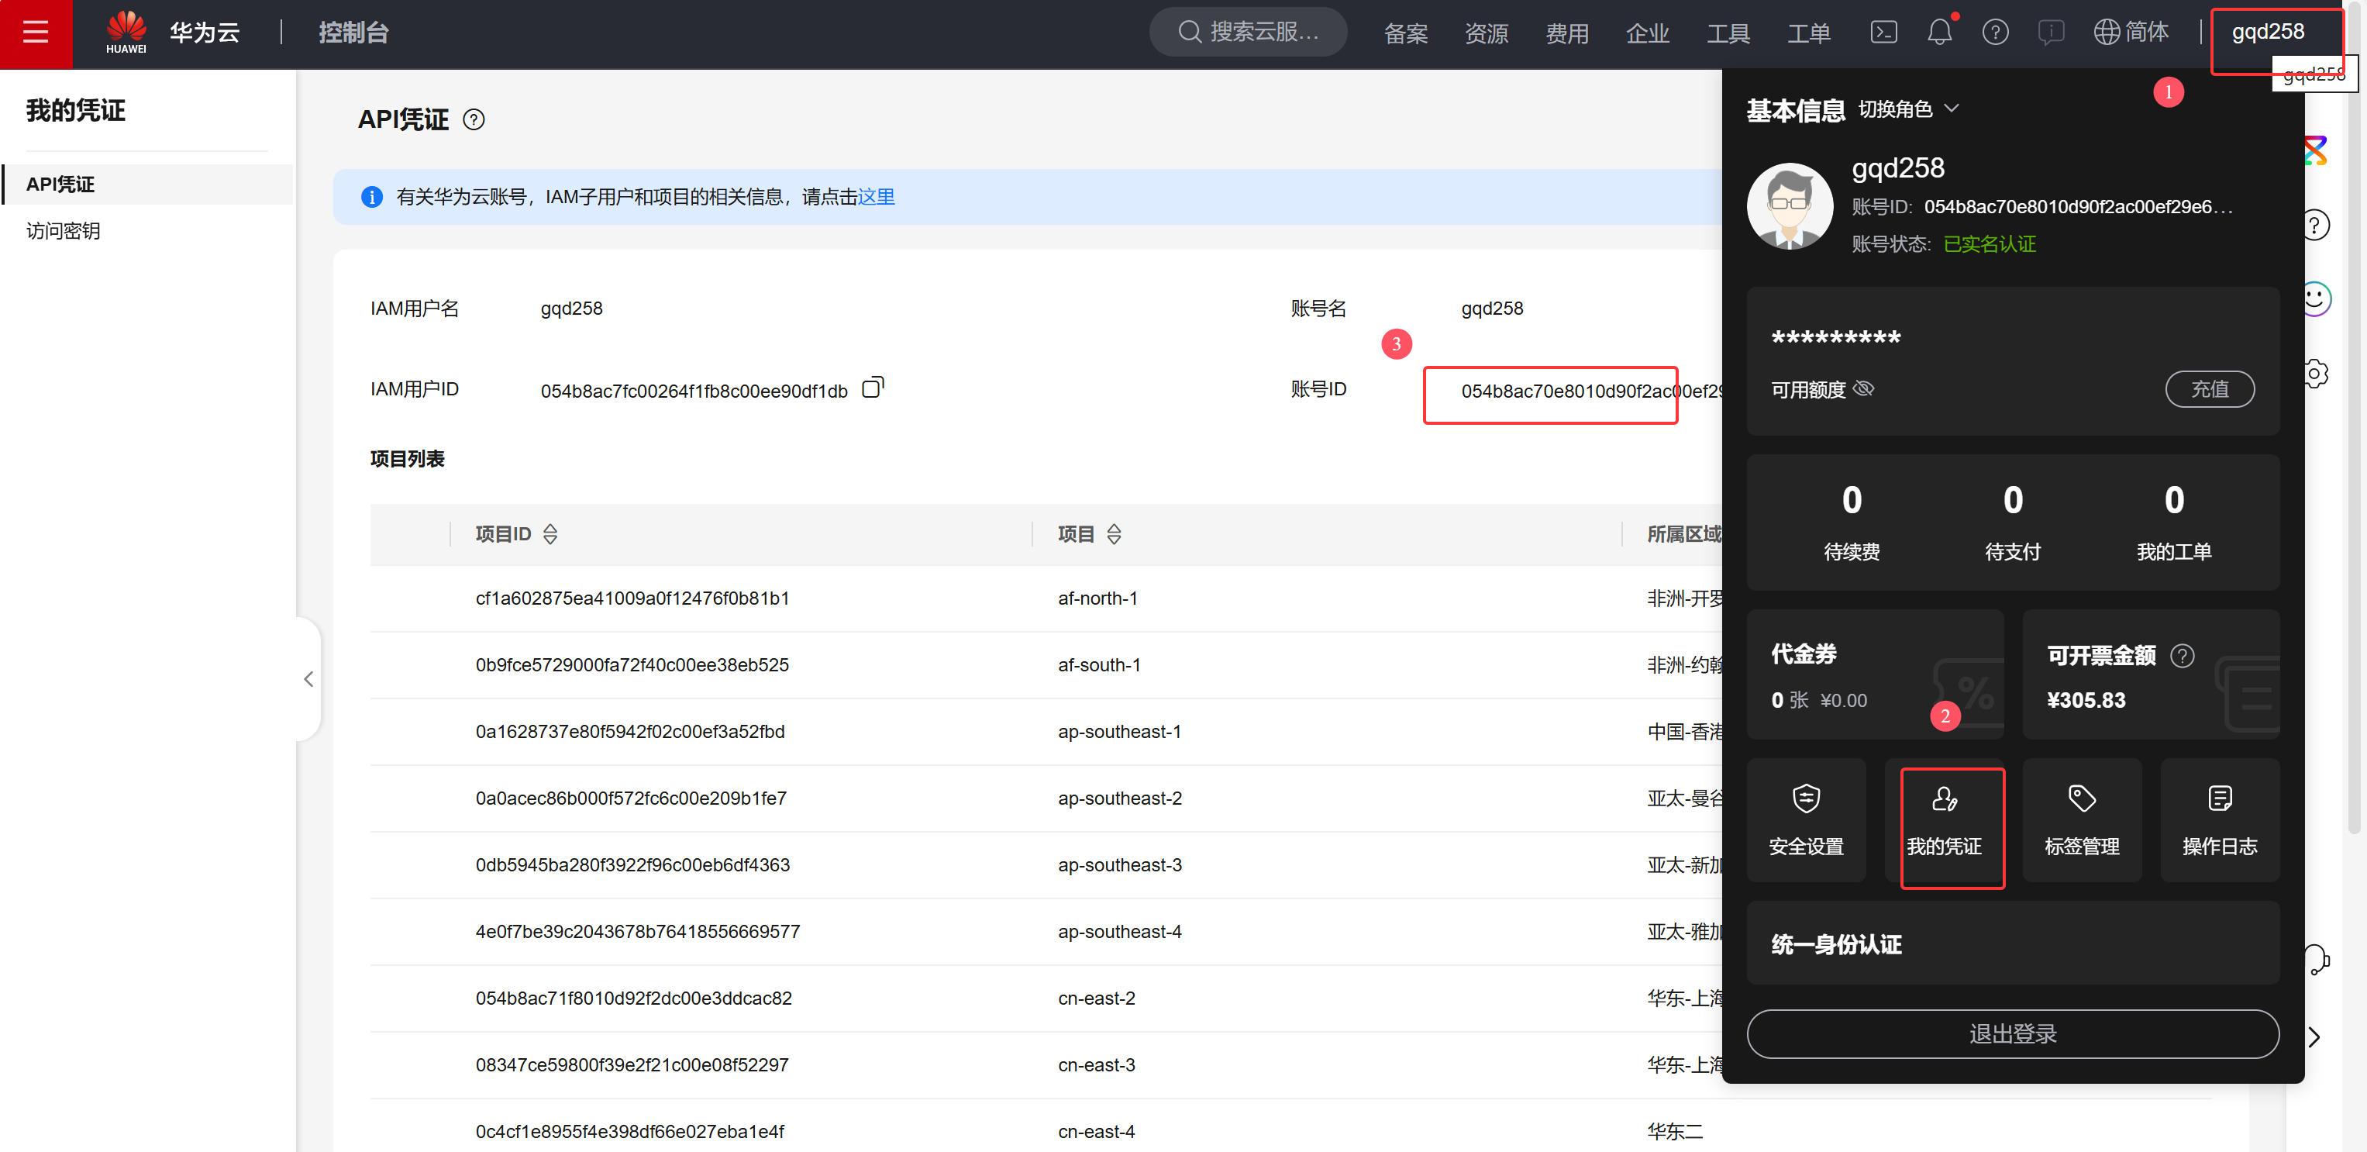Click the 这里 link in info banner

pyautogui.click(x=876, y=197)
